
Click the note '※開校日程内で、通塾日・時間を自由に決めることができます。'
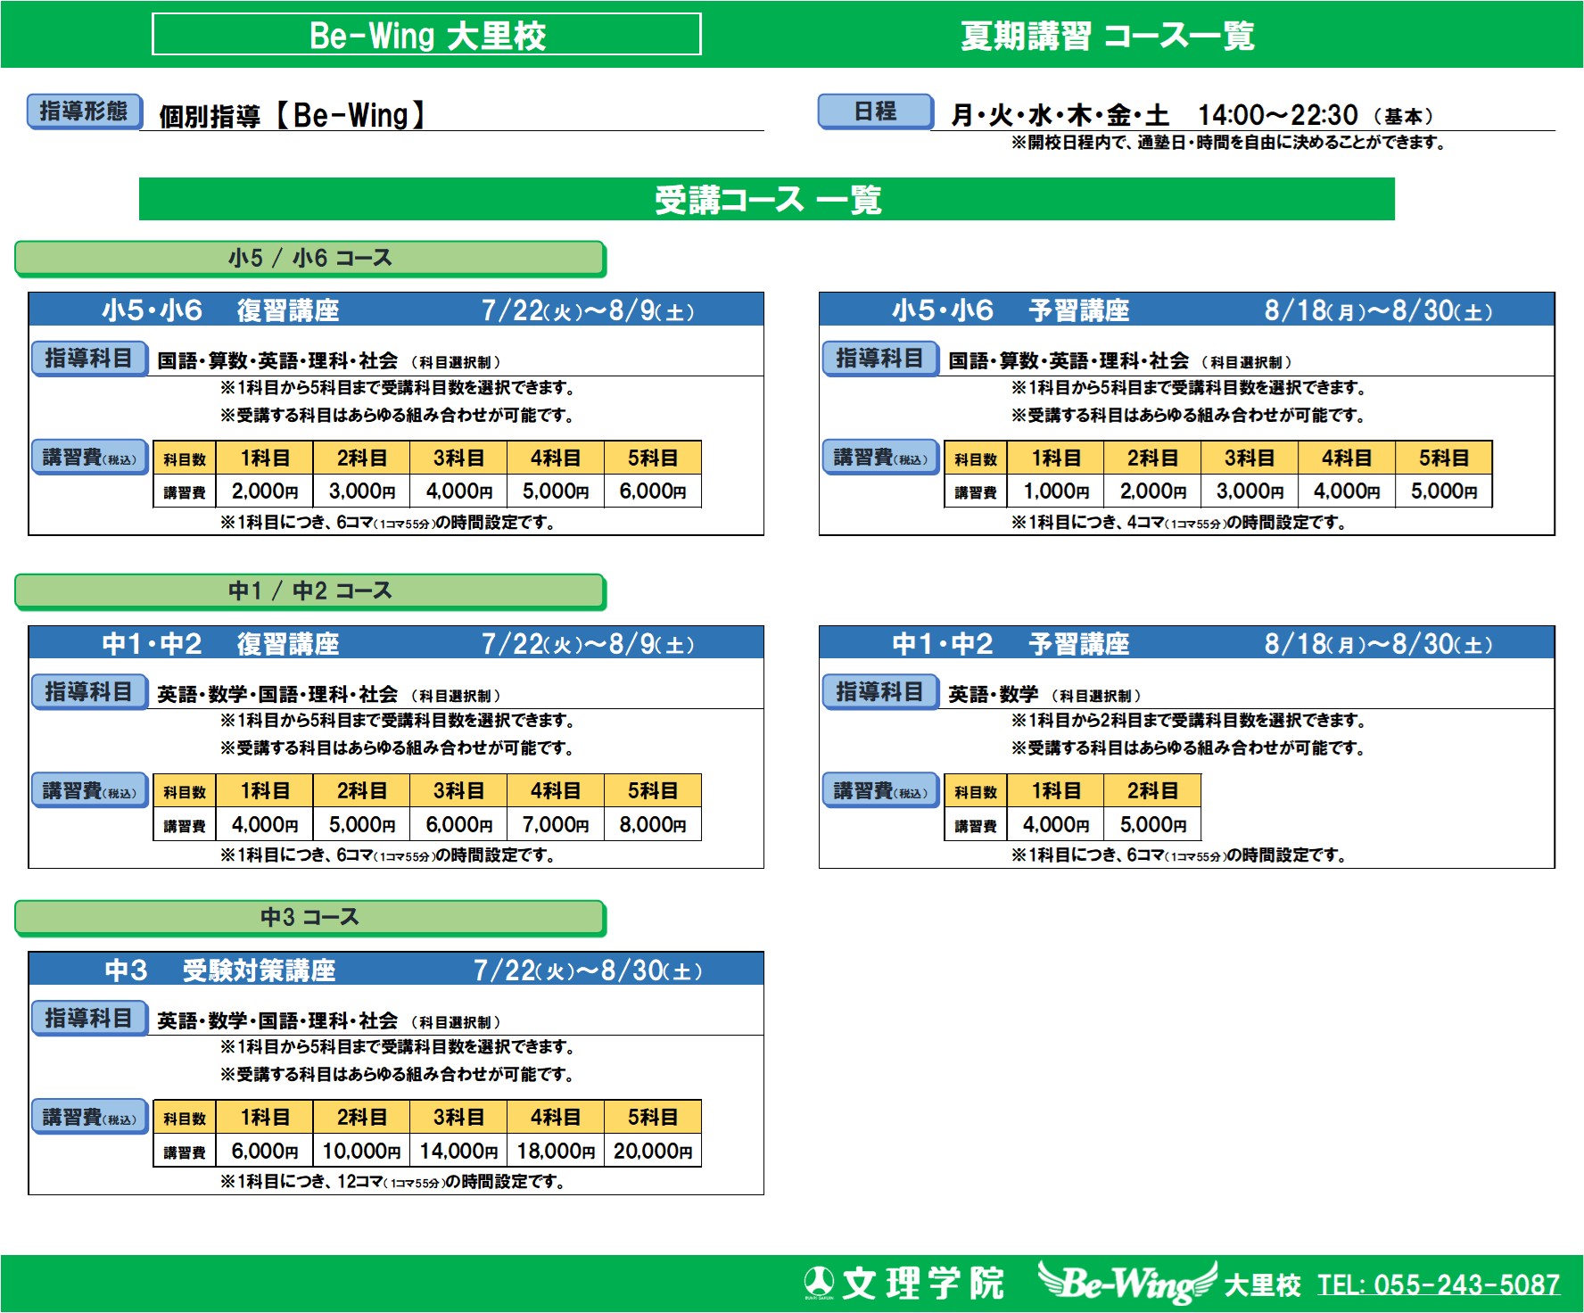[x=1228, y=143]
